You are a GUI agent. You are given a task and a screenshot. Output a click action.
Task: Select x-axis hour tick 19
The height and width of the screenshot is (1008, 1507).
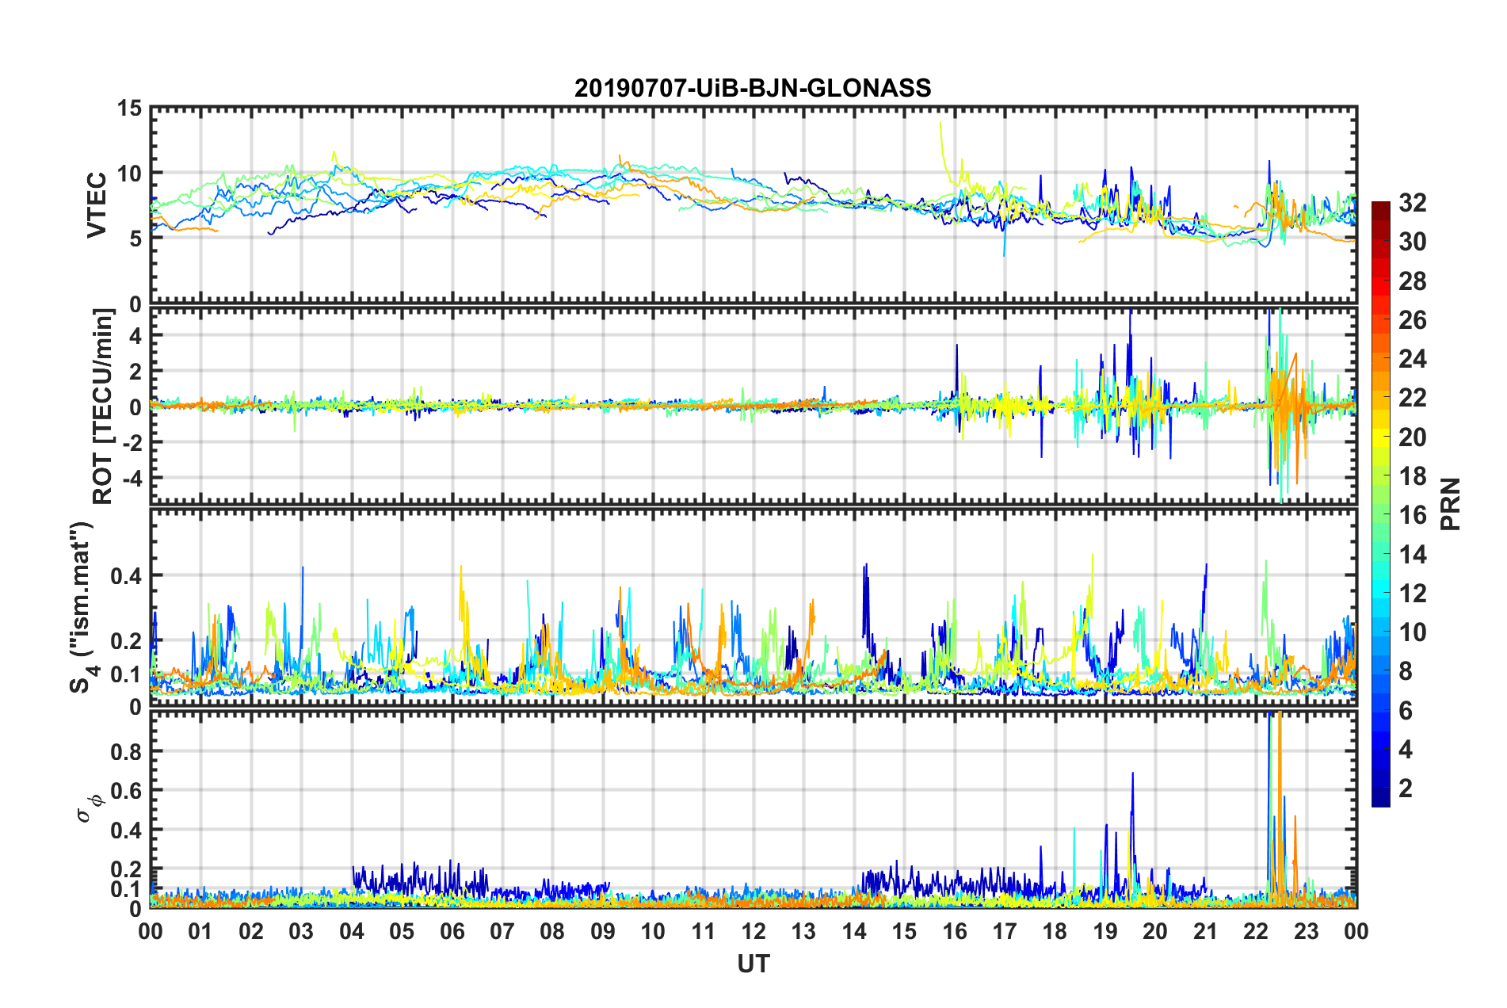[x=1105, y=931]
